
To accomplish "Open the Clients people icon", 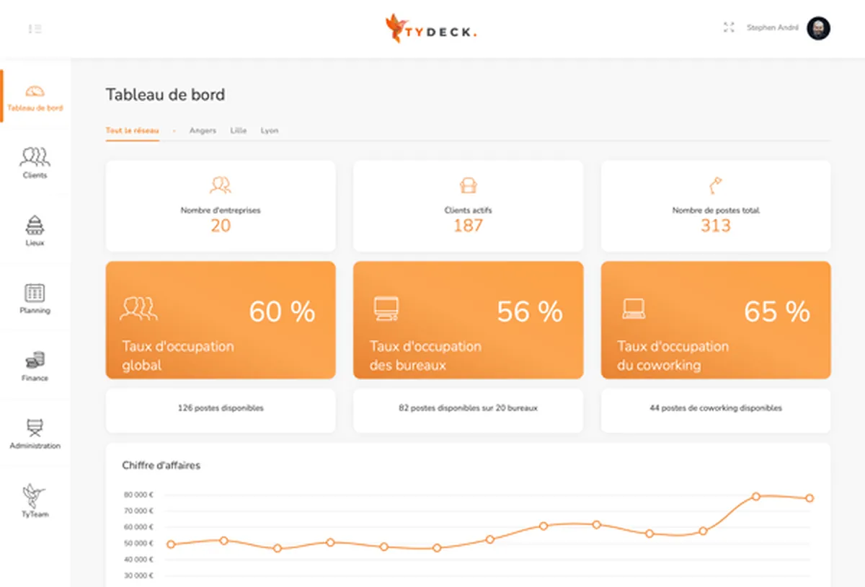I will [x=35, y=156].
